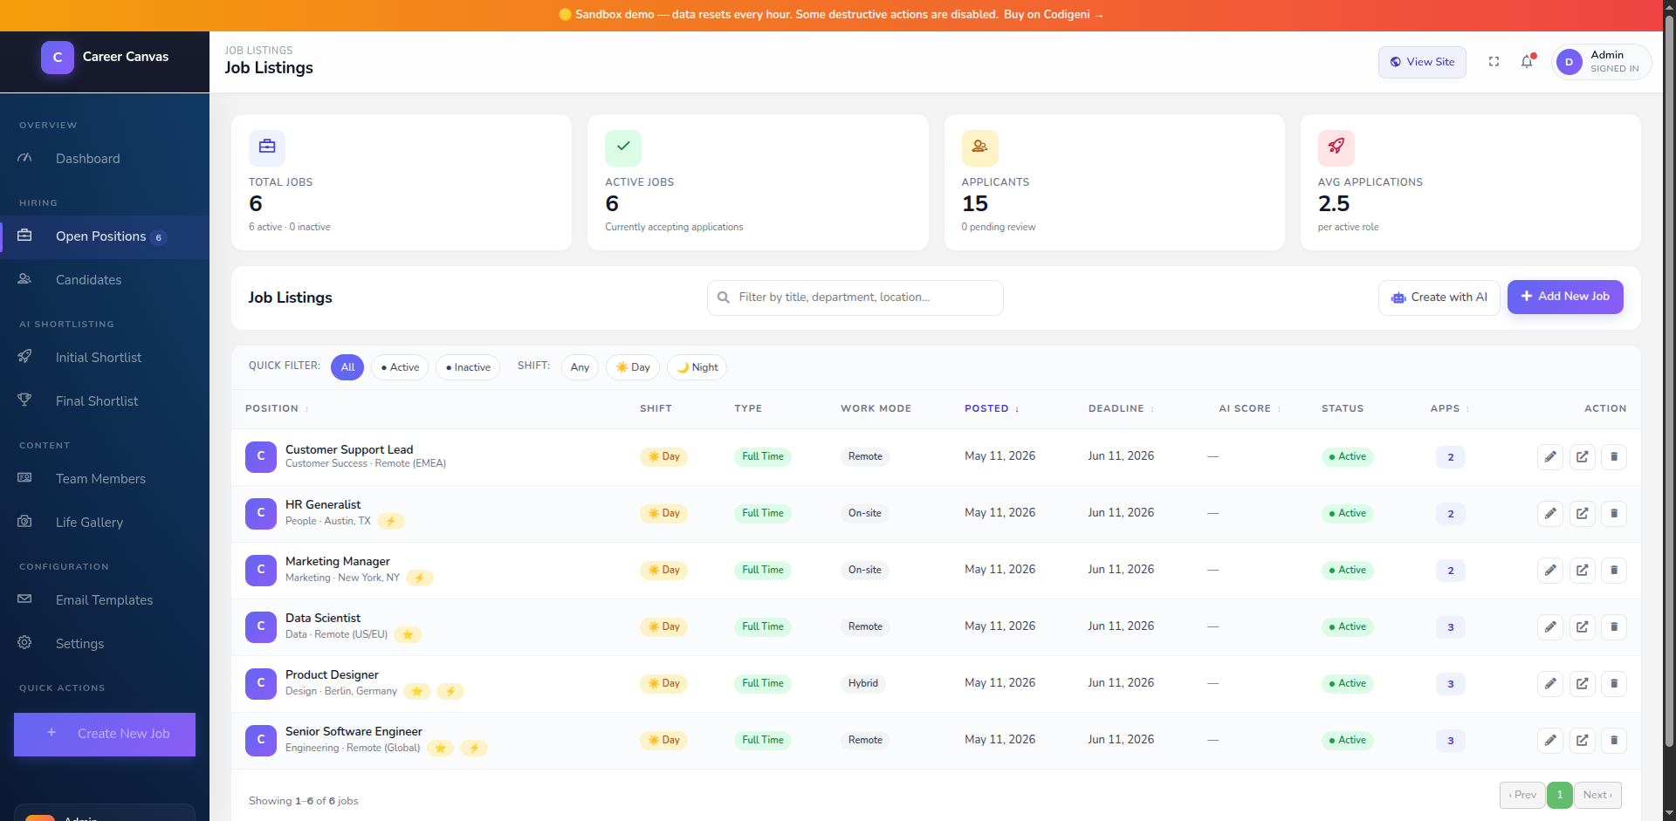Go to Dashboard in sidebar
The image size is (1676, 821).
click(x=105, y=159)
